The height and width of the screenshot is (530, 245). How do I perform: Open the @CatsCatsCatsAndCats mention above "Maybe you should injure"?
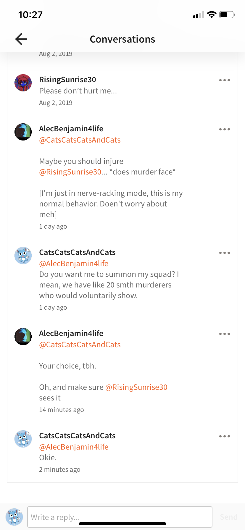coord(80,140)
